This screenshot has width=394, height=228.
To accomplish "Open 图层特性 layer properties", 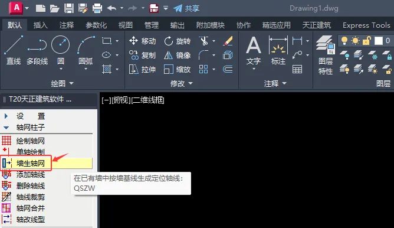I will click(326, 55).
